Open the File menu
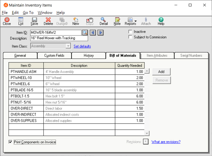Image resolution: width=212 pixels, height=156 pixels. pyautogui.click(x=5, y=13)
